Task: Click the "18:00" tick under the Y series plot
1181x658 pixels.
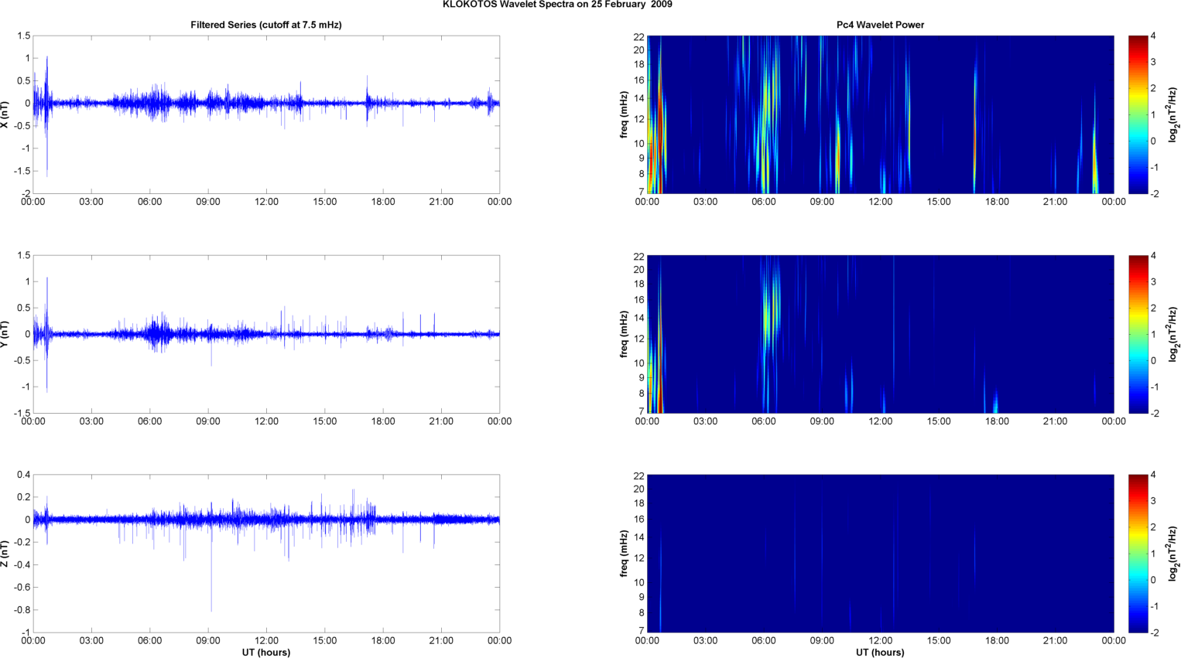Action: point(383,421)
